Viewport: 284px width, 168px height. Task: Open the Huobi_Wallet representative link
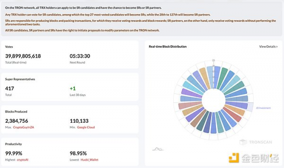coord(90,159)
